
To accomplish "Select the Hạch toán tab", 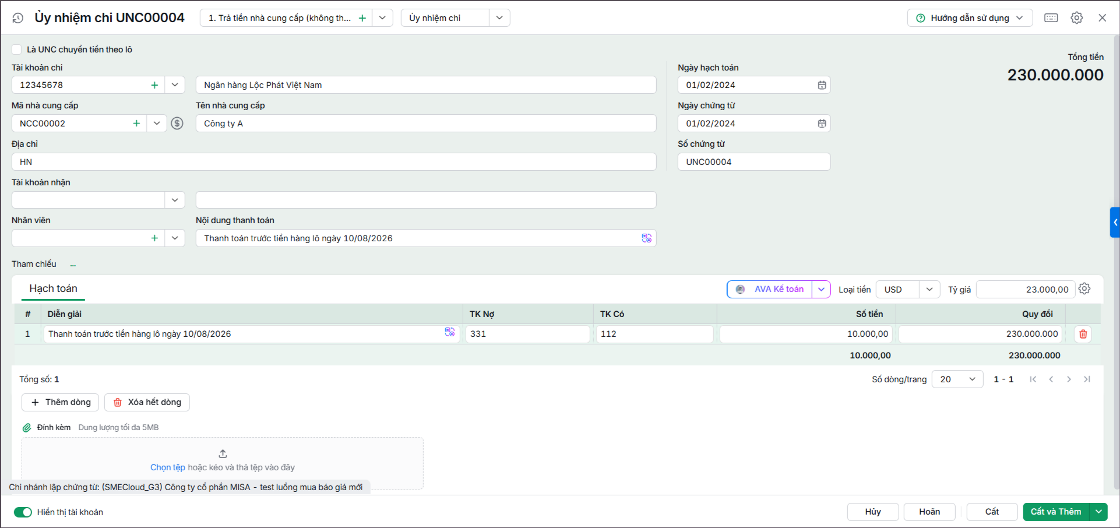I will (53, 288).
